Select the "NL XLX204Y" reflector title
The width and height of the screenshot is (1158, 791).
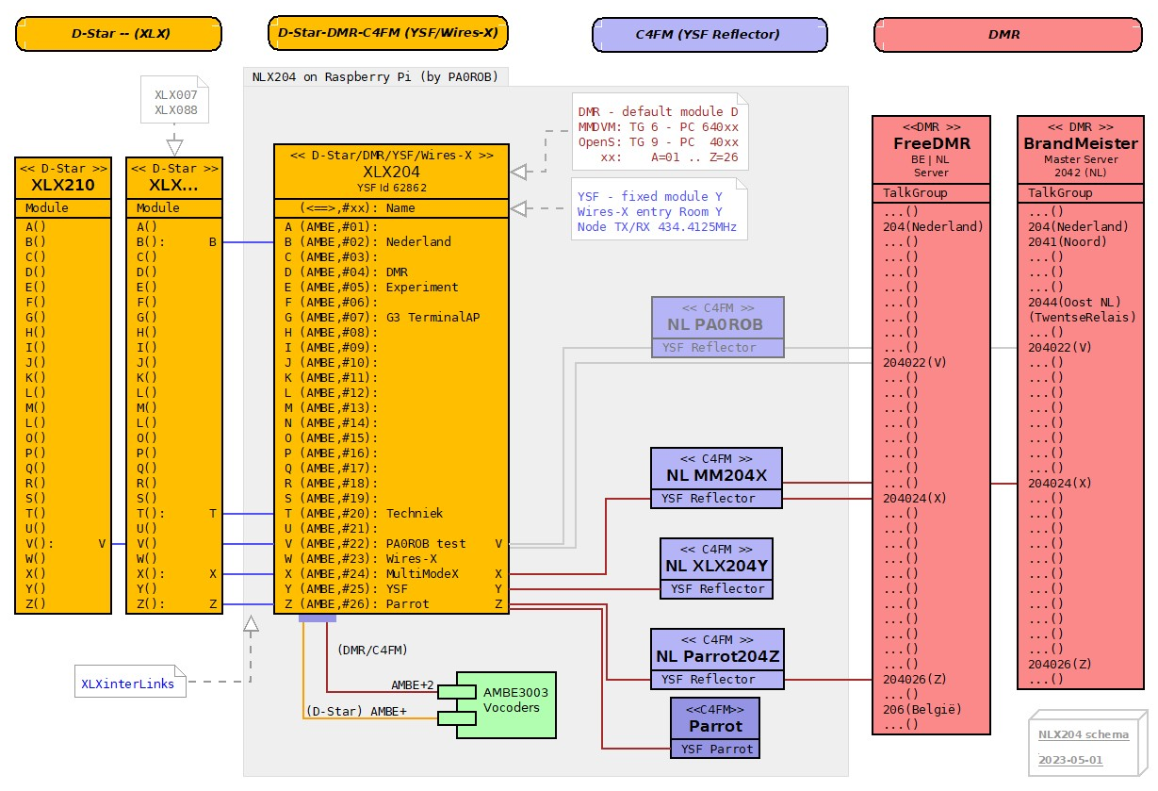[x=717, y=567]
